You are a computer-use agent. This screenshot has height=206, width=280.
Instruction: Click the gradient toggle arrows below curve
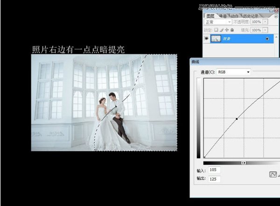coord(244,163)
